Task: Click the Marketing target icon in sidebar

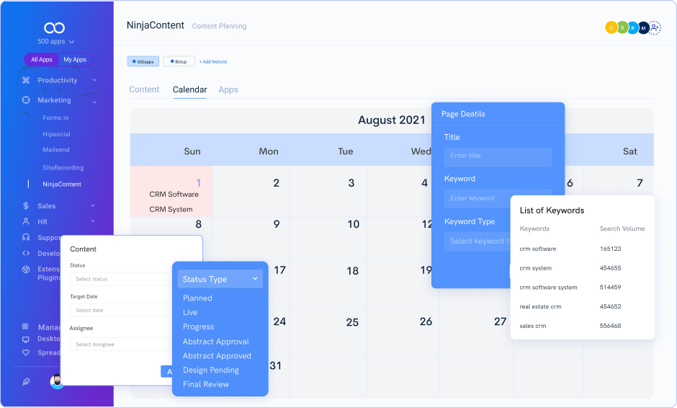Action: (26, 100)
